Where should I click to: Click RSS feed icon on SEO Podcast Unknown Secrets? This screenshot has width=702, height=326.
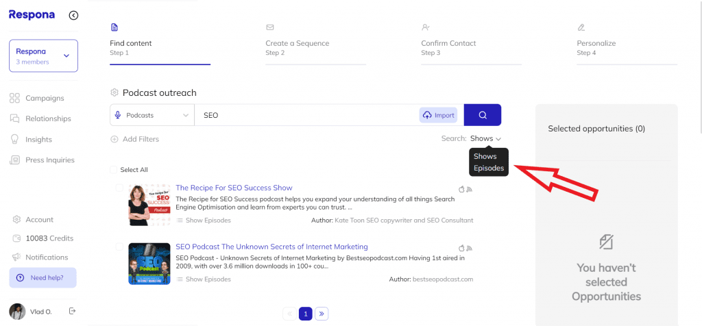pyautogui.click(x=470, y=249)
